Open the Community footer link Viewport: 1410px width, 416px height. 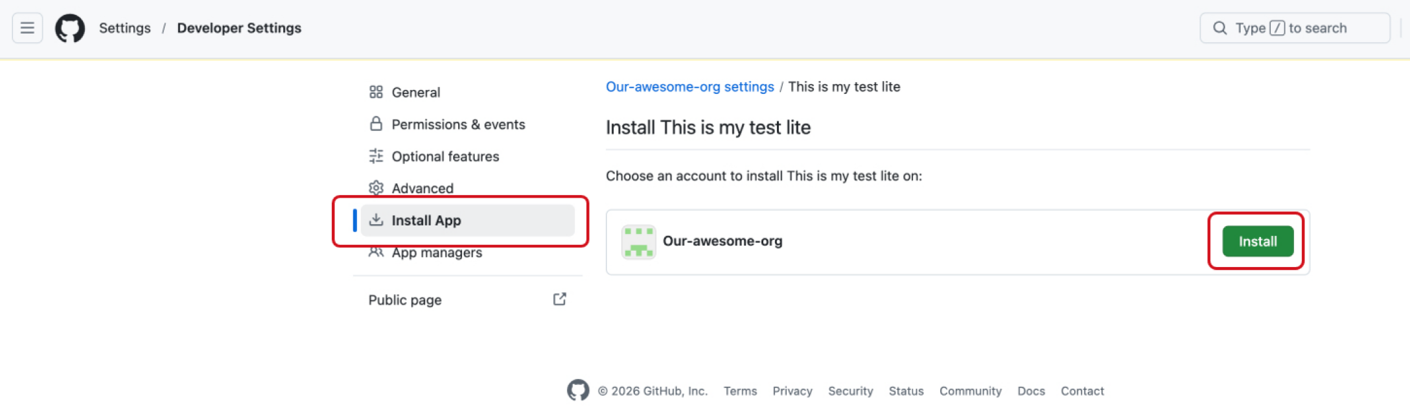(x=970, y=391)
